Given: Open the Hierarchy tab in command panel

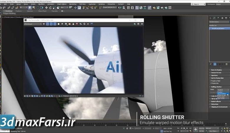Looking at the screenshot, I should click(218, 18).
